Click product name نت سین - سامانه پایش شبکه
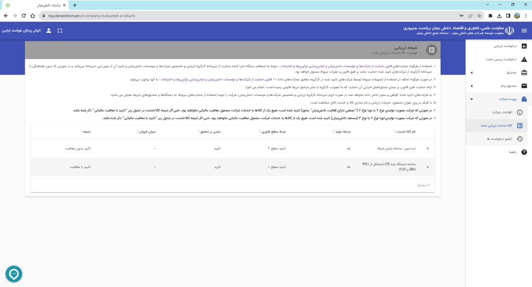This screenshot has width=532, height=287. coord(396,149)
